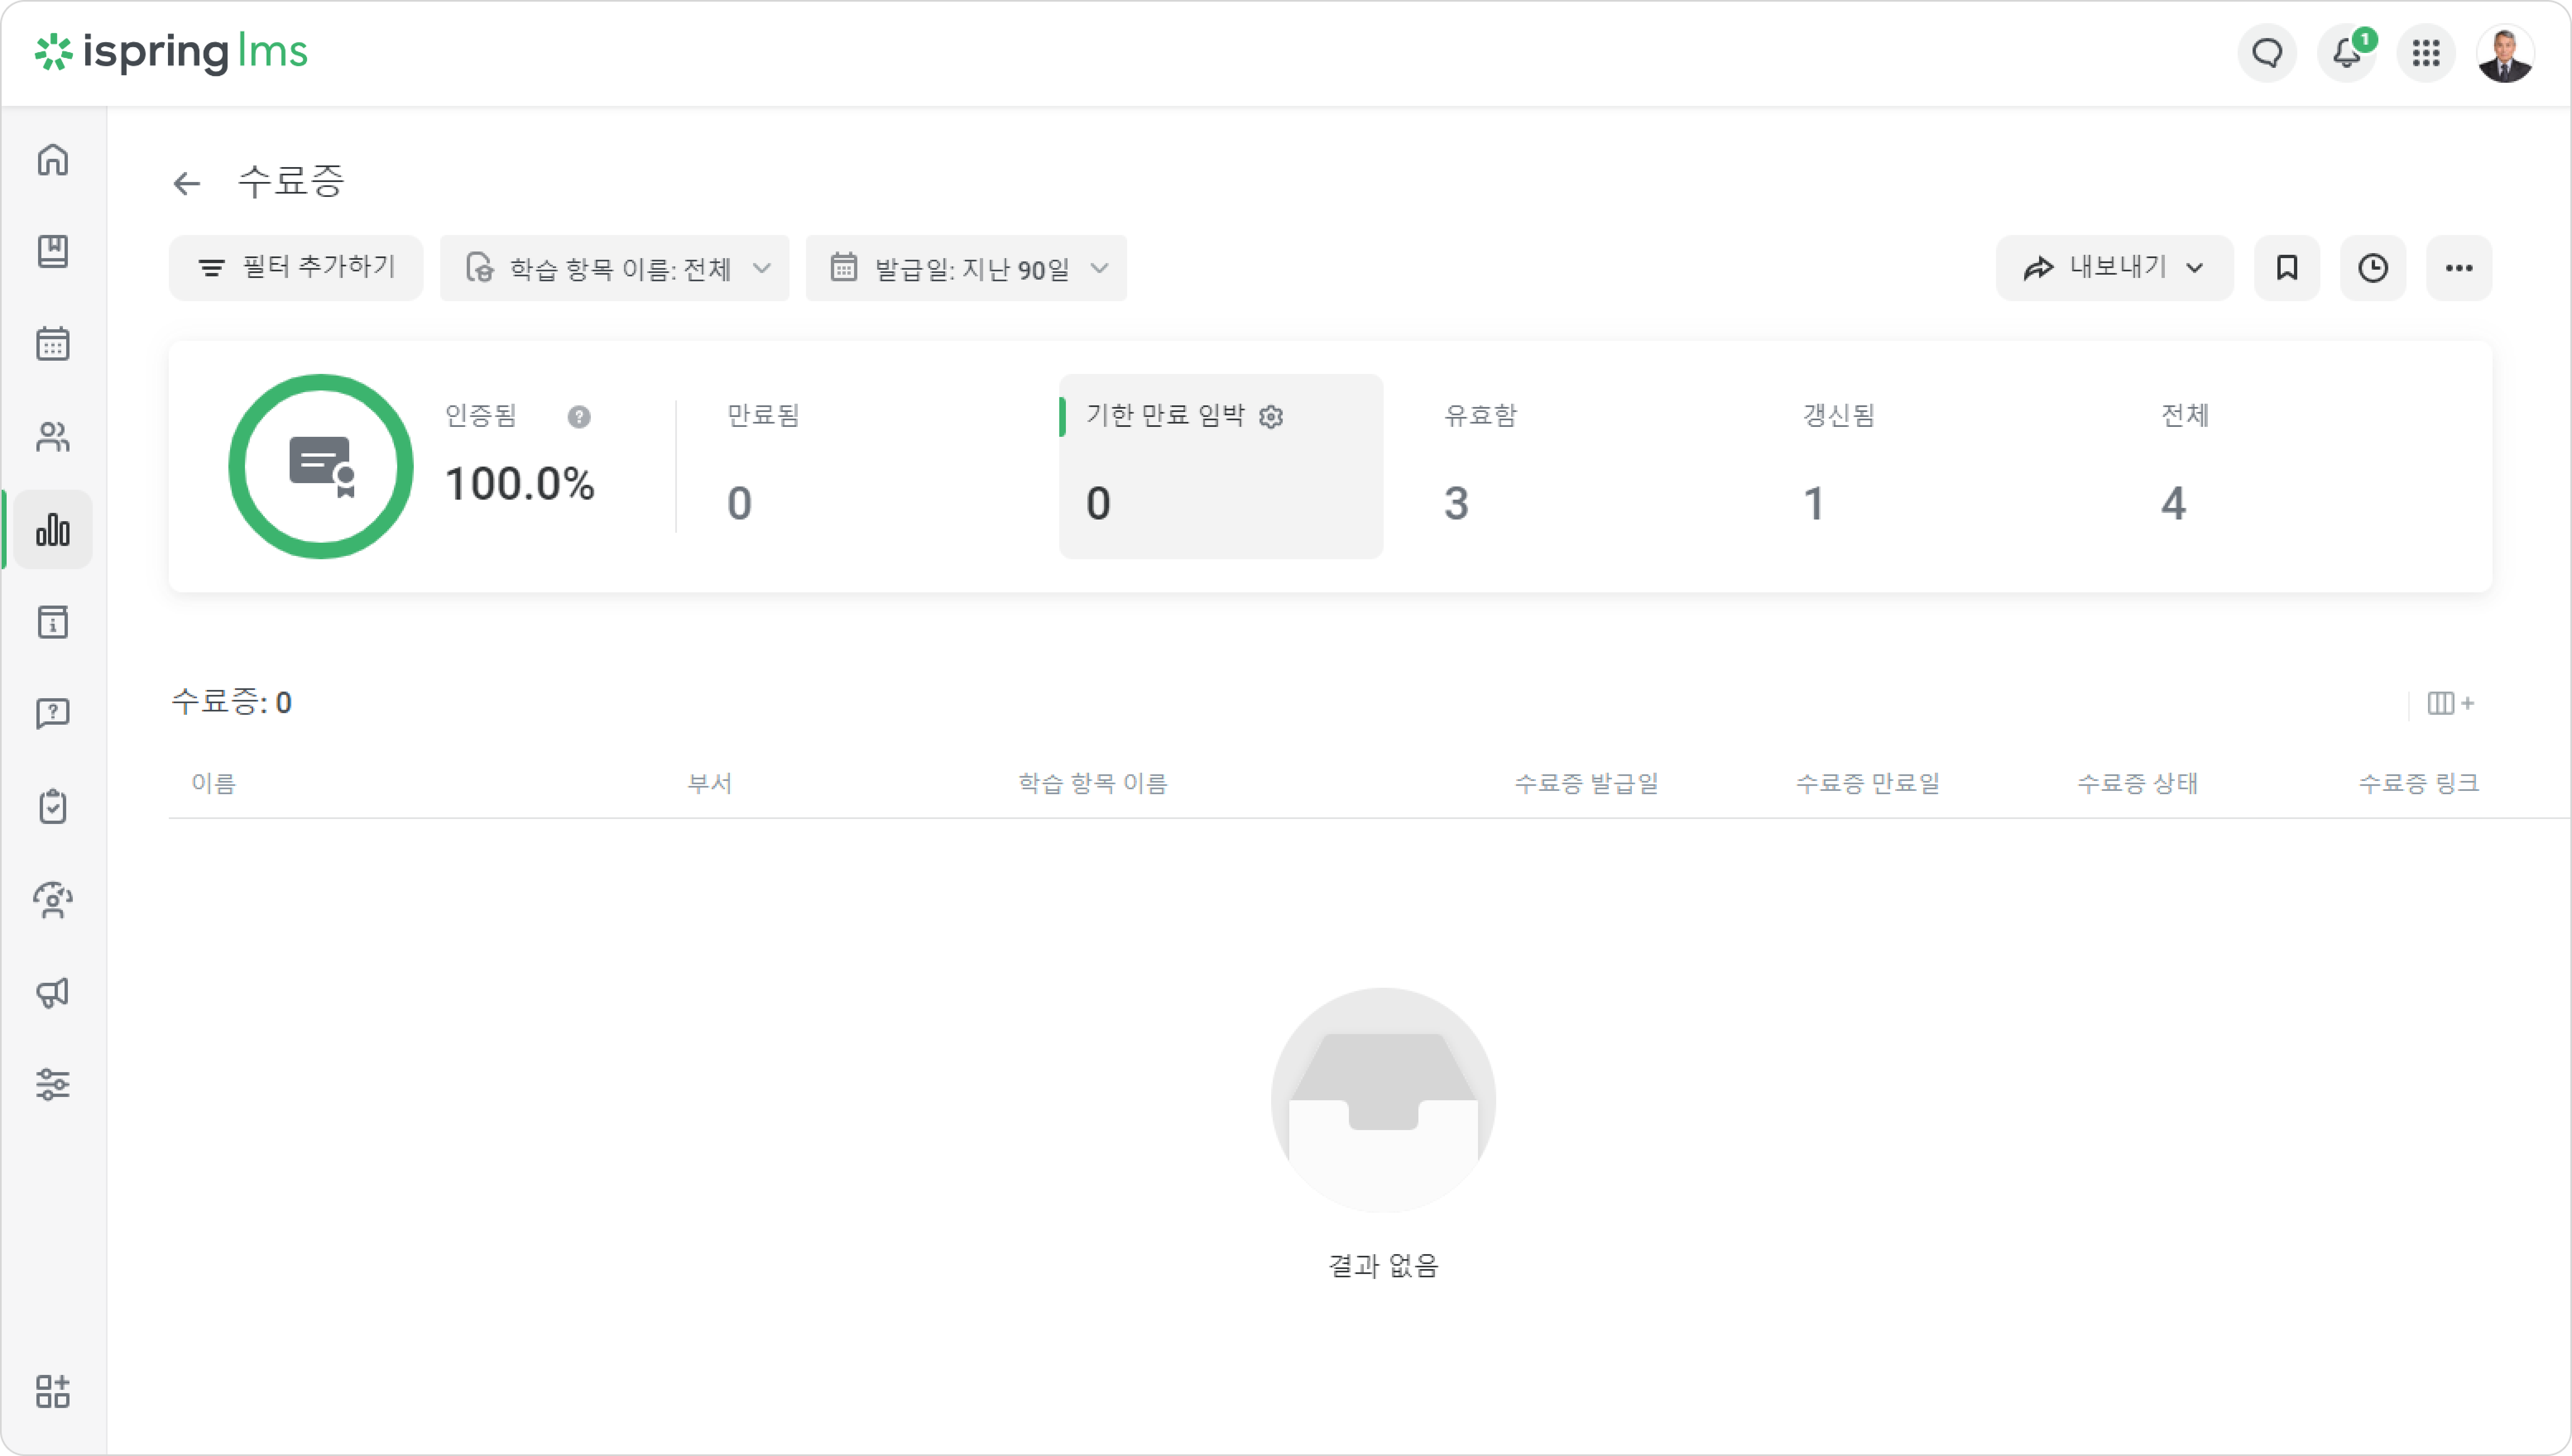
Task: Click the 필터 추가하기 button
Action: click(296, 268)
